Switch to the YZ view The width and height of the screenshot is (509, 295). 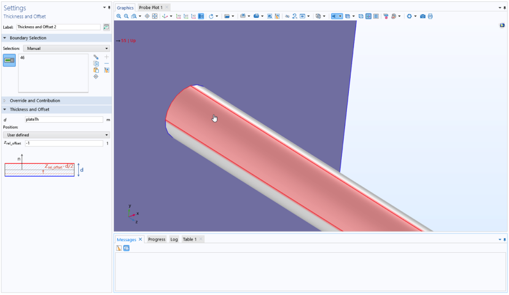point(186,16)
